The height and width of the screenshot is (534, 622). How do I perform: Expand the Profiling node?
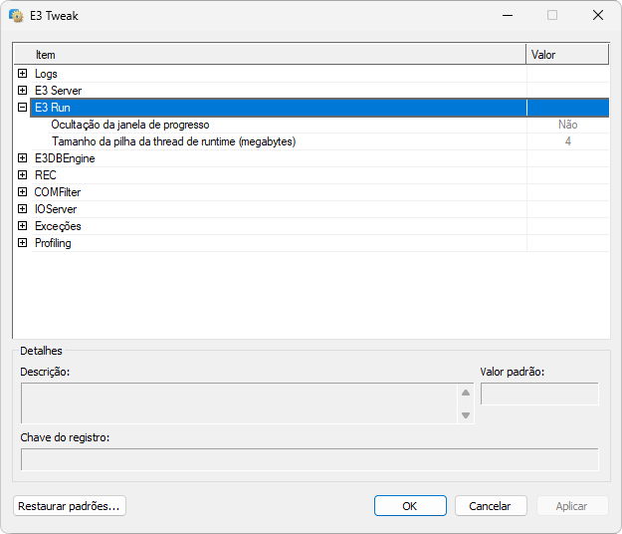coord(23,243)
